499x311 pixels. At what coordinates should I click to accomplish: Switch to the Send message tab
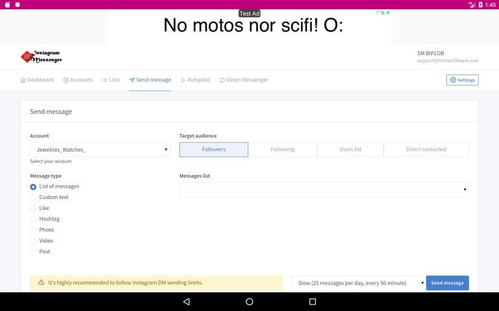coord(150,80)
